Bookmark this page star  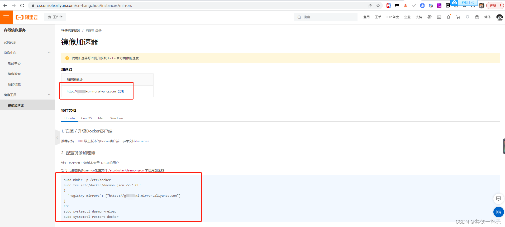click(x=378, y=6)
